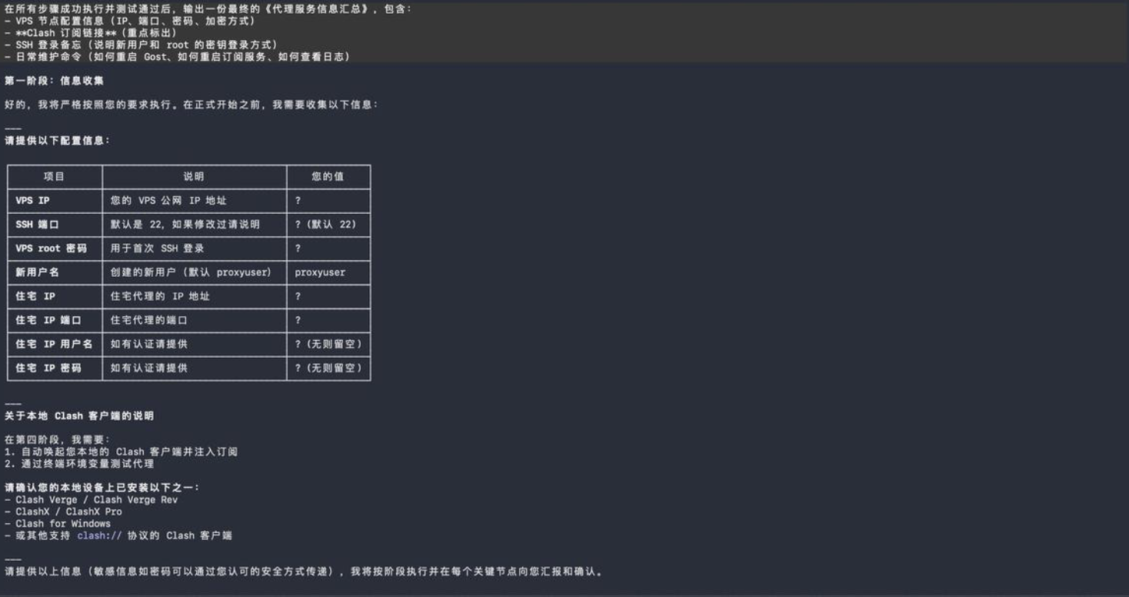1129x597 pixels.
Task: Click the "说明" table header cell
Action: tap(194, 177)
